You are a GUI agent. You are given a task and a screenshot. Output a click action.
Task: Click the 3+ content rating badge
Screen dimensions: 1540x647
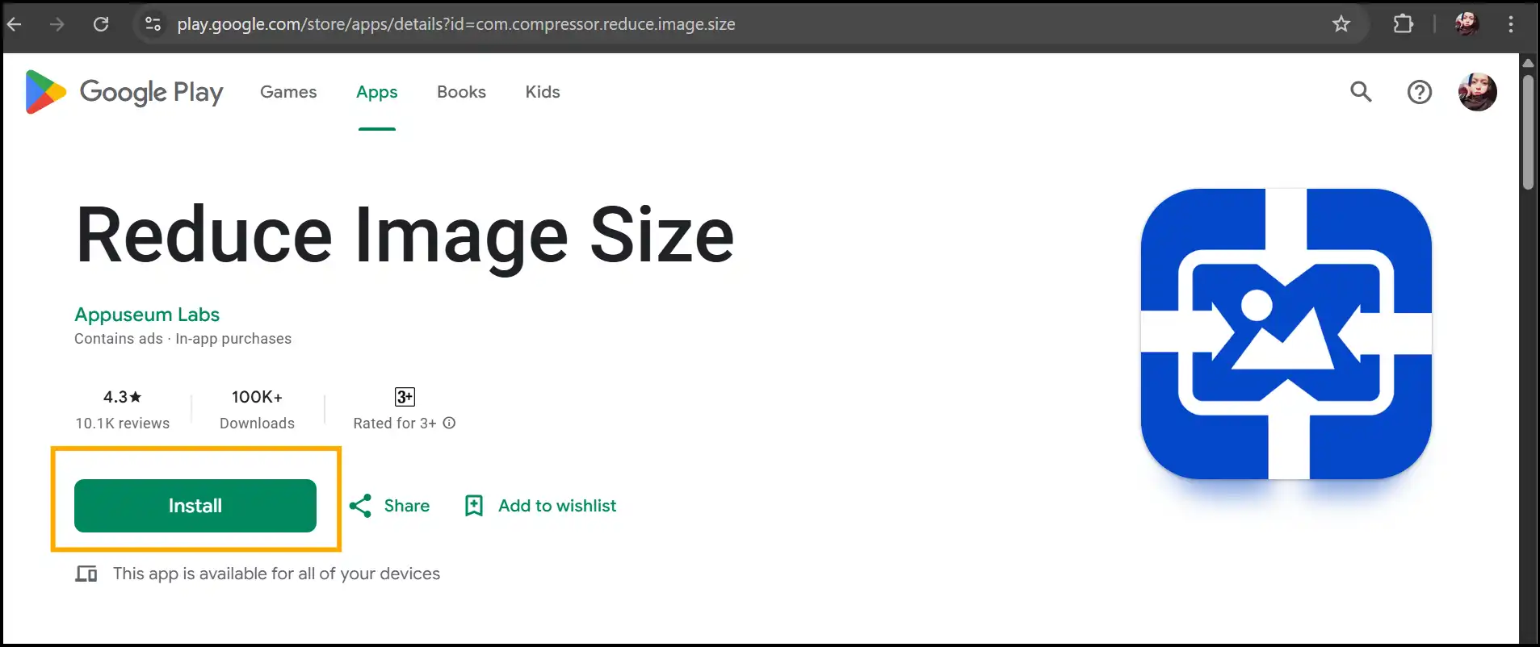tap(405, 397)
